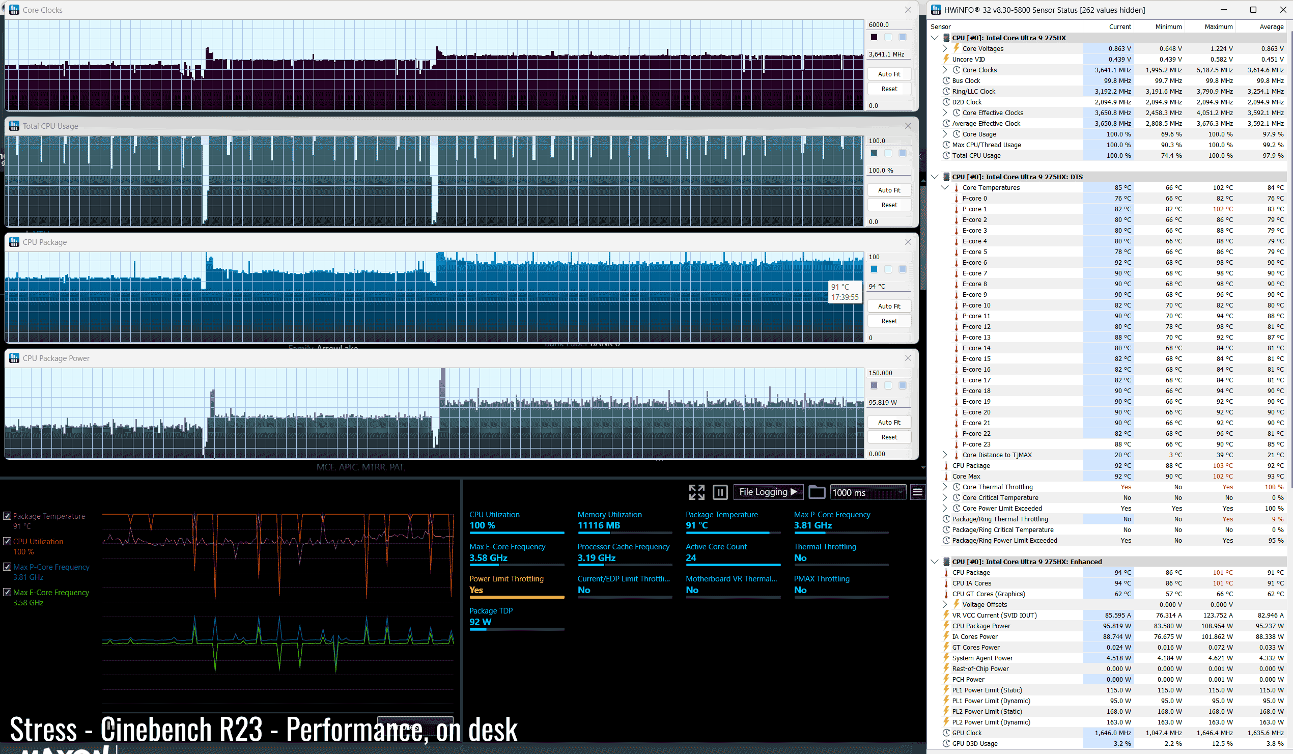
Task: Open the log folder icon
Action: (817, 492)
